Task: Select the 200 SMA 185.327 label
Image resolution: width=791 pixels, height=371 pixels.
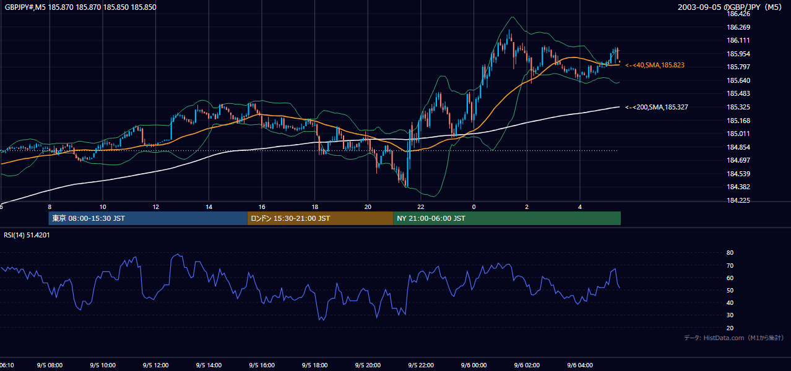Action: point(657,107)
